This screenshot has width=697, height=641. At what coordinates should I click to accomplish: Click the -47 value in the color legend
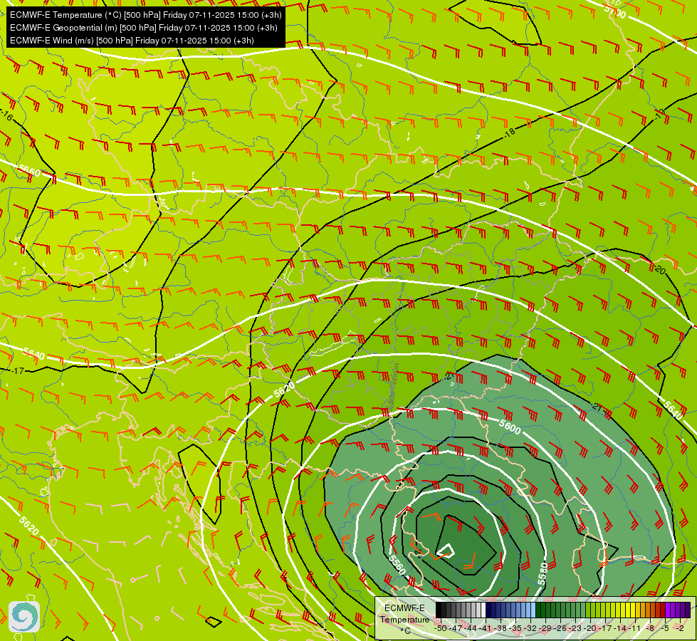coord(456,628)
